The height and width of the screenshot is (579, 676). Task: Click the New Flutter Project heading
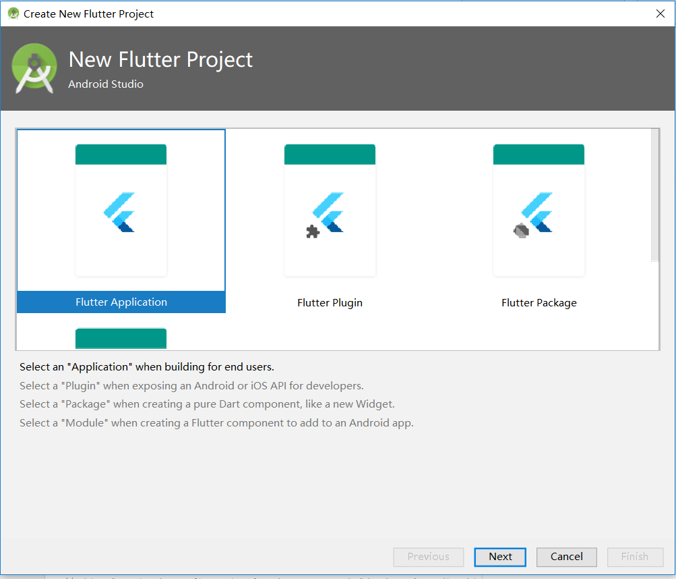(160, 59)
